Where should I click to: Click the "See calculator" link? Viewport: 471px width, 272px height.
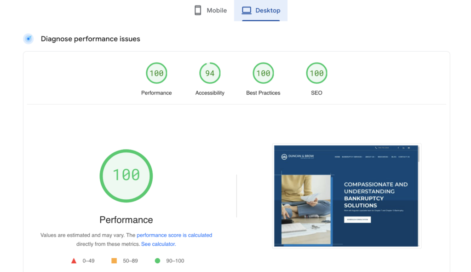[x=158, y=244]
